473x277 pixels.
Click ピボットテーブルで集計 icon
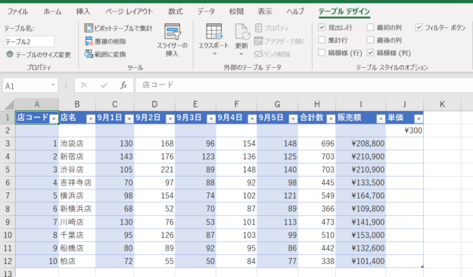click(89, 28)
